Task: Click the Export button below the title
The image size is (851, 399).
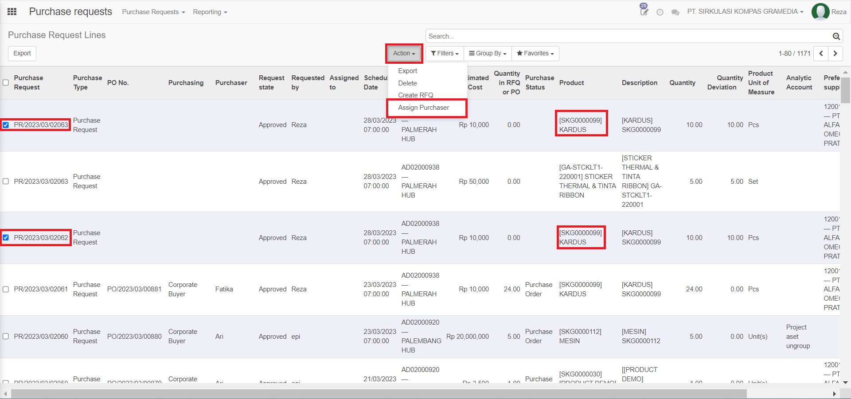Action: click(x=22, y=54)
